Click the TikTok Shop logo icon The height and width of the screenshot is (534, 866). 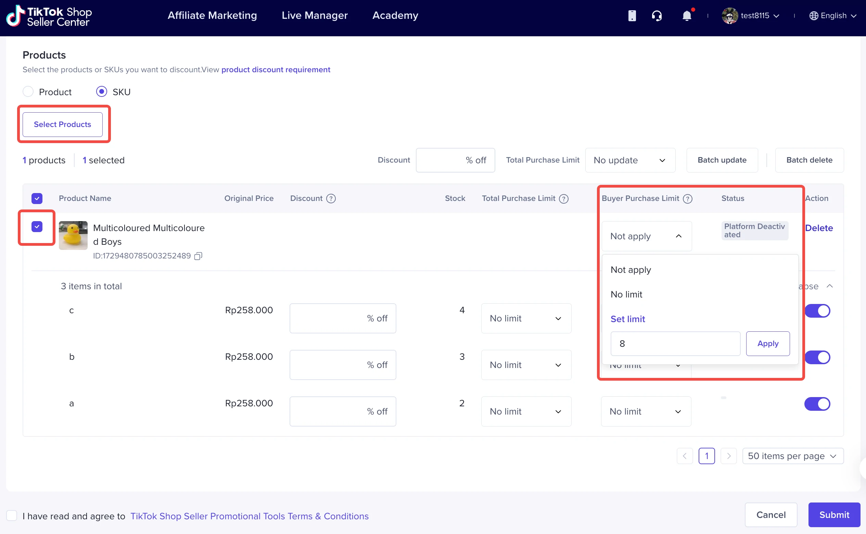point(15,16)
